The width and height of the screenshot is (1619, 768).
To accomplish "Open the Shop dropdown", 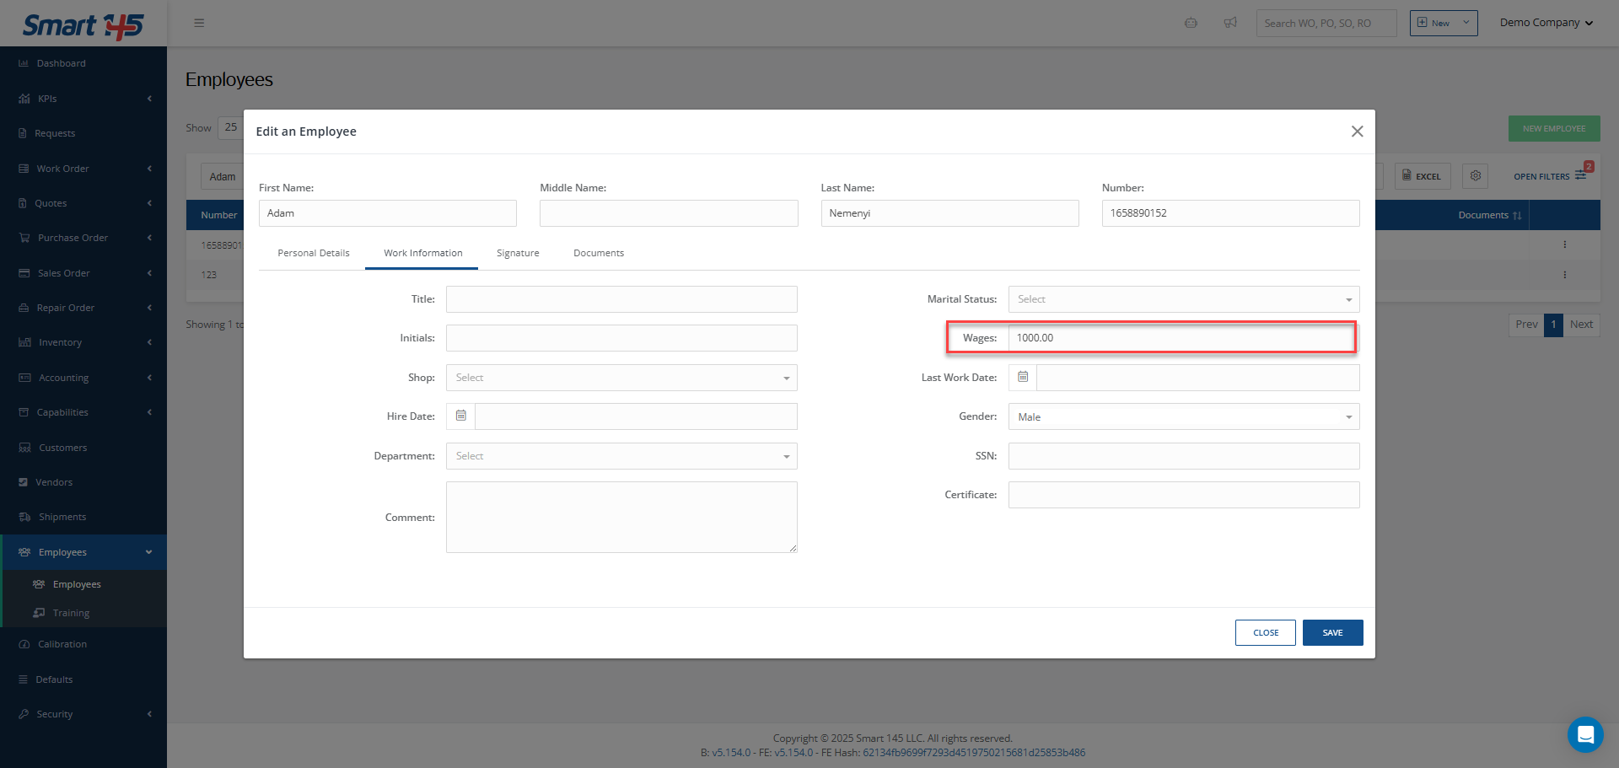I will [621, 378].
